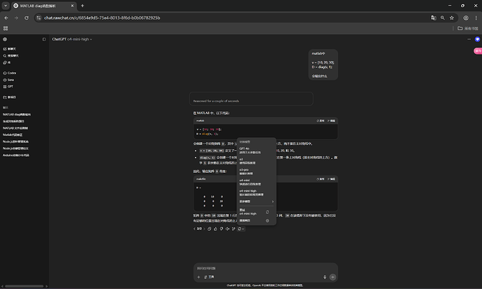482x289 pixels.
Task: Open Sora from the sidebar
Action: click(8, 80)
